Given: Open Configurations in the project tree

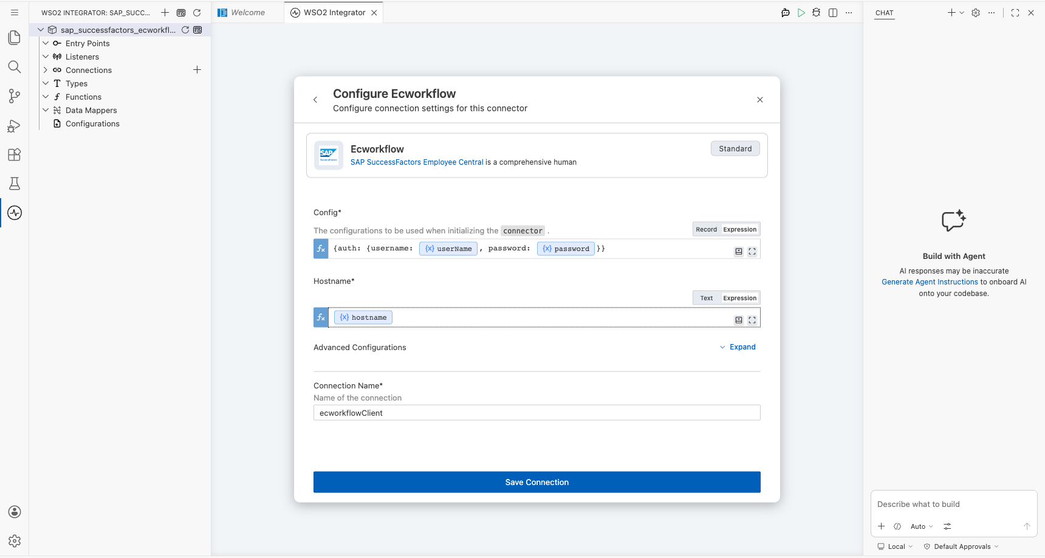Looking at the screenshot, I should pos(92,123).
